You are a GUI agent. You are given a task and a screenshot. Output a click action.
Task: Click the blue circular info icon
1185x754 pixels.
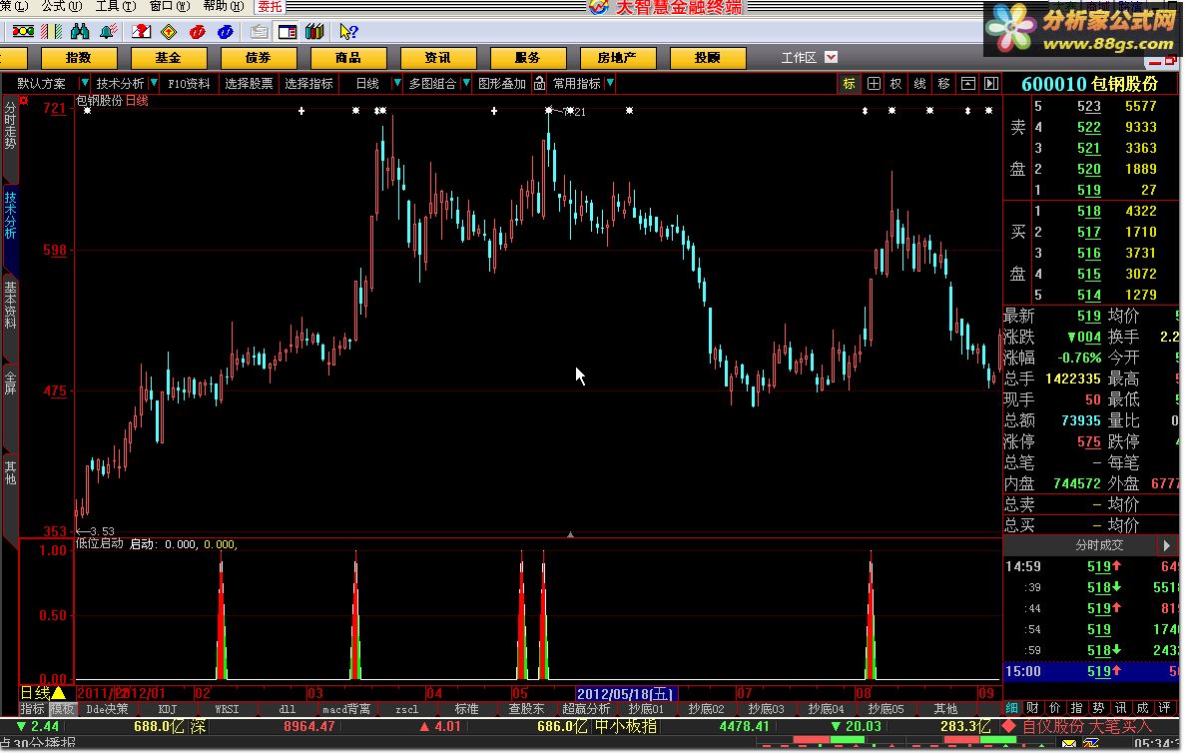[x=226, y=32]
